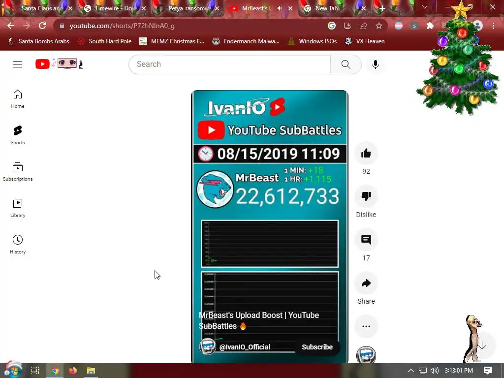
Task: Click the Chrome taskbar icon
Action: 55,371
